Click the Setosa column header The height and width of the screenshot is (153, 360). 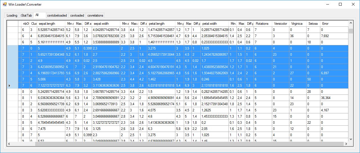click(314, 24)
